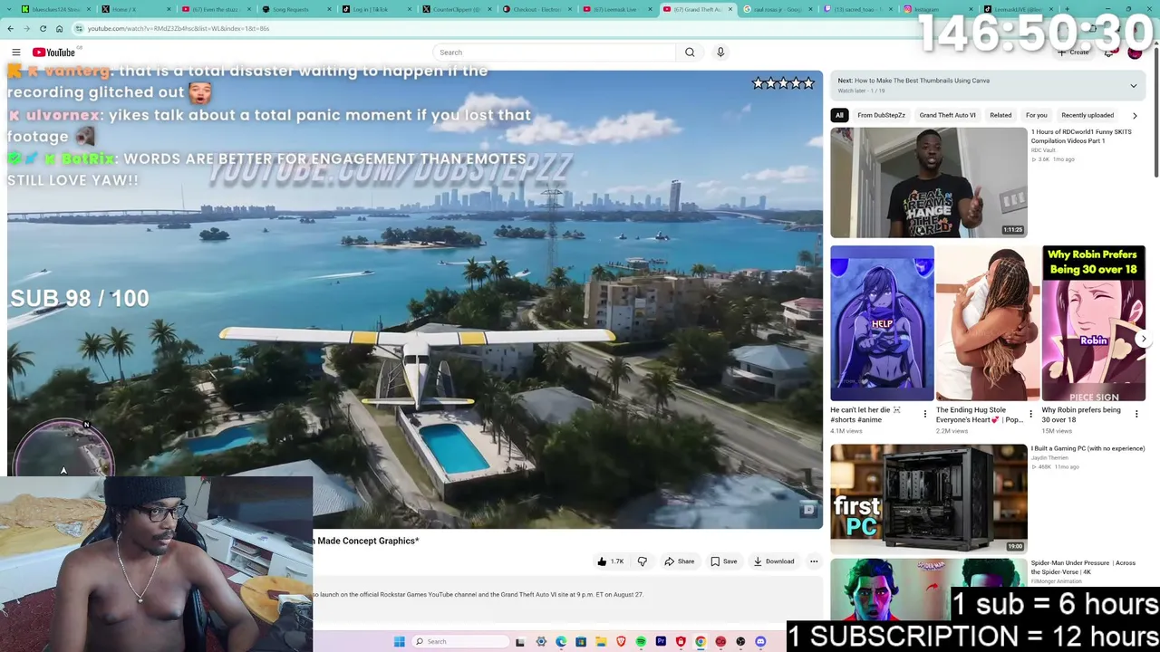This screenshot has height=652, width=1160.
Task: Open Task View in the taskbar
Action: [x=520, y=642]
